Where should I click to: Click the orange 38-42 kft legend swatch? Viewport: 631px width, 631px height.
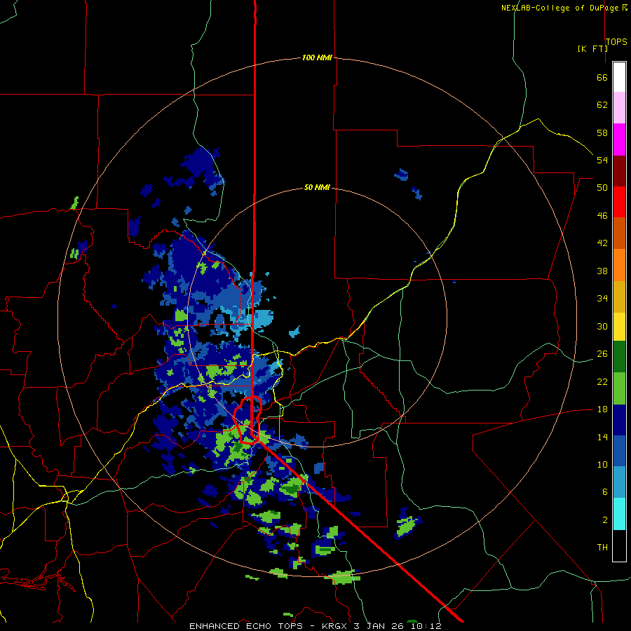coord(619,265)
